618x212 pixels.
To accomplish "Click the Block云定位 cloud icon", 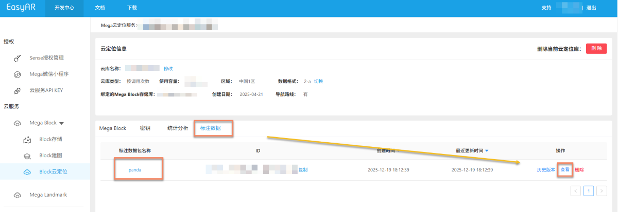I will click(27, 172).
